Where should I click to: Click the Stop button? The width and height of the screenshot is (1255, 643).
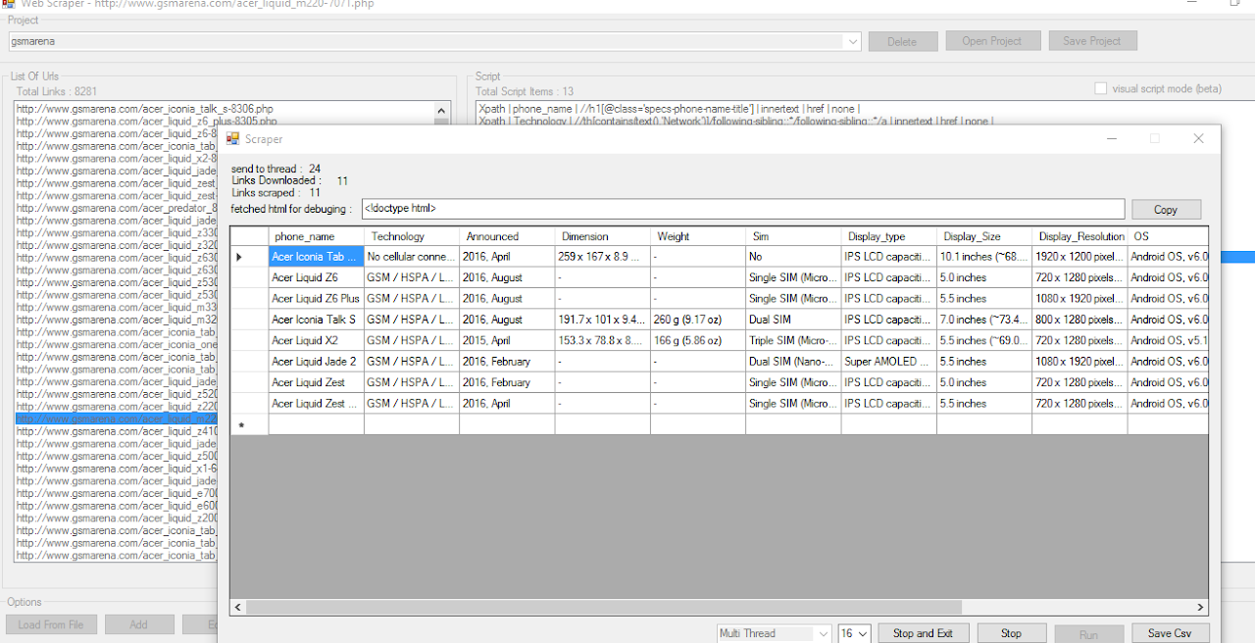pos(1011,633)
